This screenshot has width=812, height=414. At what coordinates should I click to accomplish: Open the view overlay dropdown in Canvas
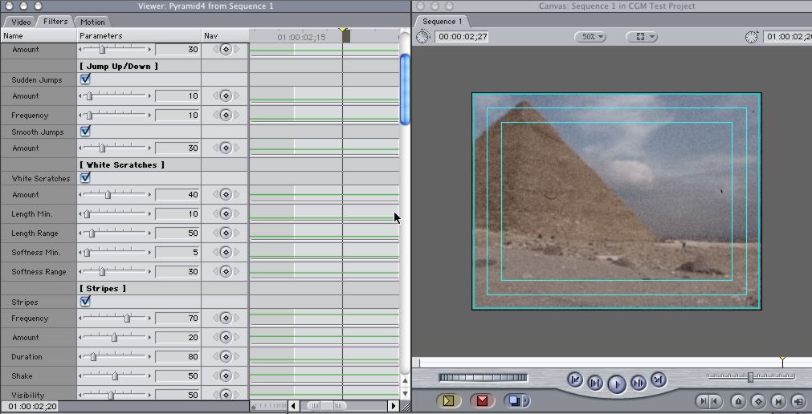pyautogui.click(x=641, y=37)
